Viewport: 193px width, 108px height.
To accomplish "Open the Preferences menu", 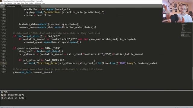I will 37,3.
